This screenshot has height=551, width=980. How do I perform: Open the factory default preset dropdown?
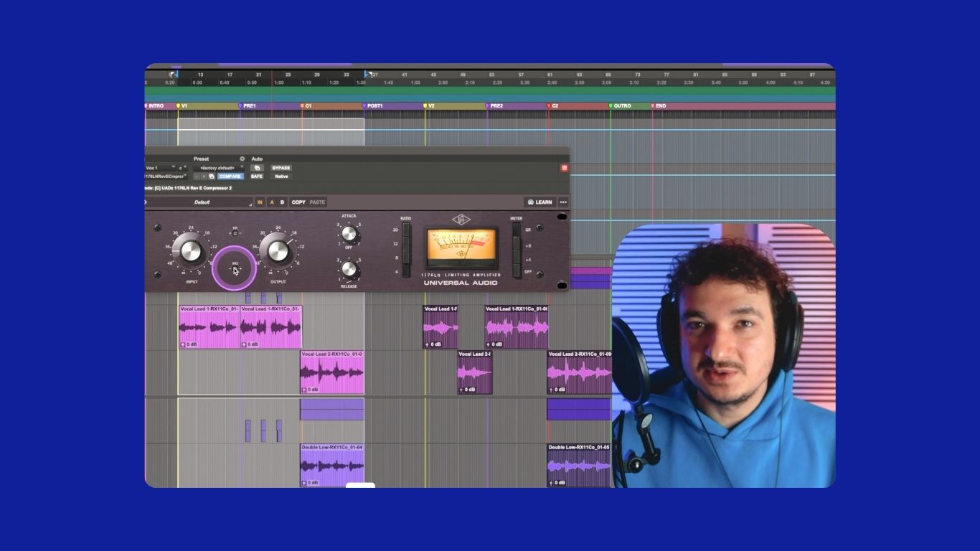pos(218,168)
